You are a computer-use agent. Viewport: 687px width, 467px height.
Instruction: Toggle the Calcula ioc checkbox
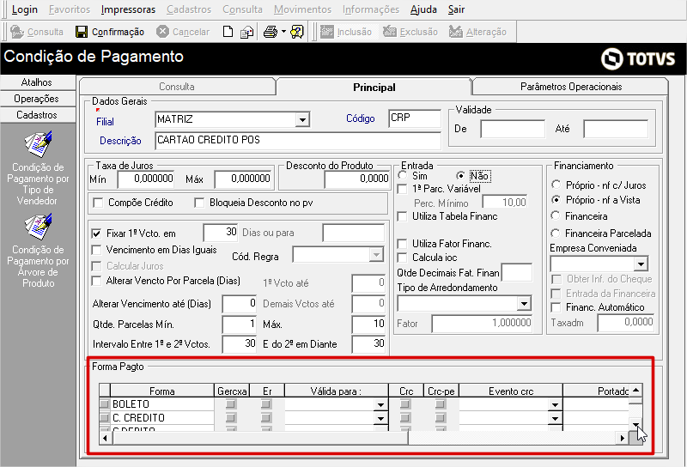click(402, 258)
